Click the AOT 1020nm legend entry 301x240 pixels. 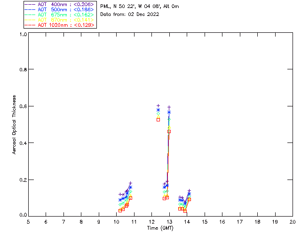(x=59, y=25)
